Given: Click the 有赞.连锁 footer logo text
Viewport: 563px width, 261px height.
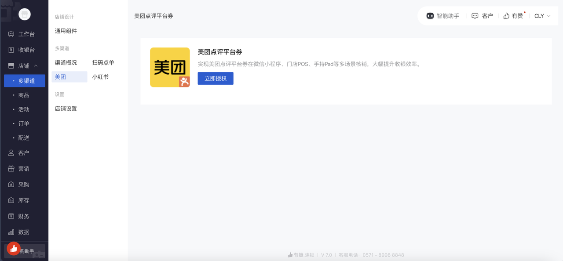Looking at the screenshot, I should pyautogui.click(x=301, y=255).
